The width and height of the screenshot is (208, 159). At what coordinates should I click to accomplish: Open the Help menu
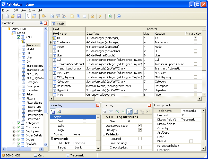[41, 10]
